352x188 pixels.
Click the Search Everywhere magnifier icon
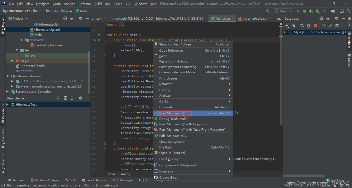[348, 11]
